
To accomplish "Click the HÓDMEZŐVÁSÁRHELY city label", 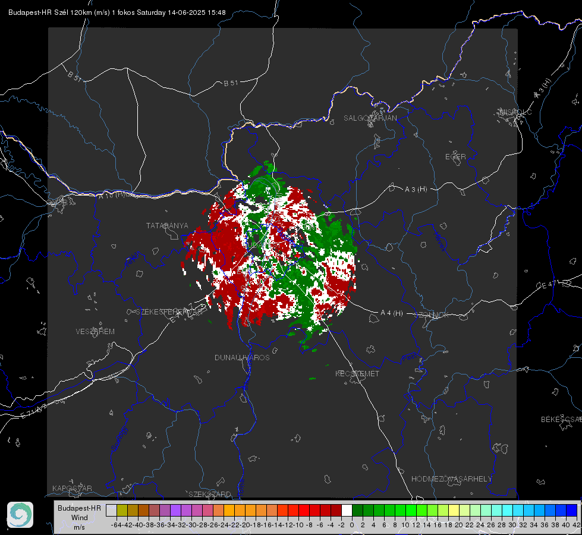I will (452, 479).
